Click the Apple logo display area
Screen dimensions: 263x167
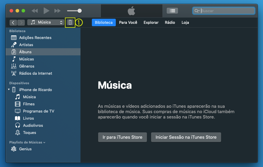(132, 11)
